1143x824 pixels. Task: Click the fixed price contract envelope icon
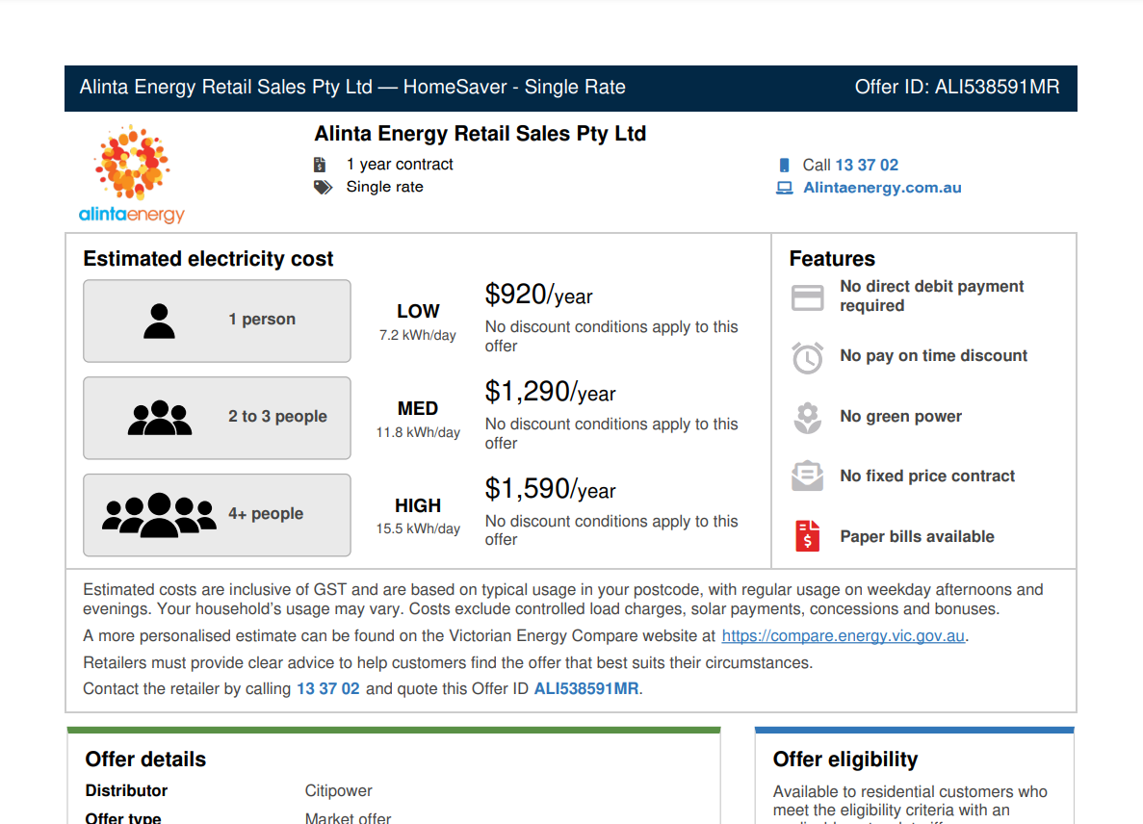(808, 476)
